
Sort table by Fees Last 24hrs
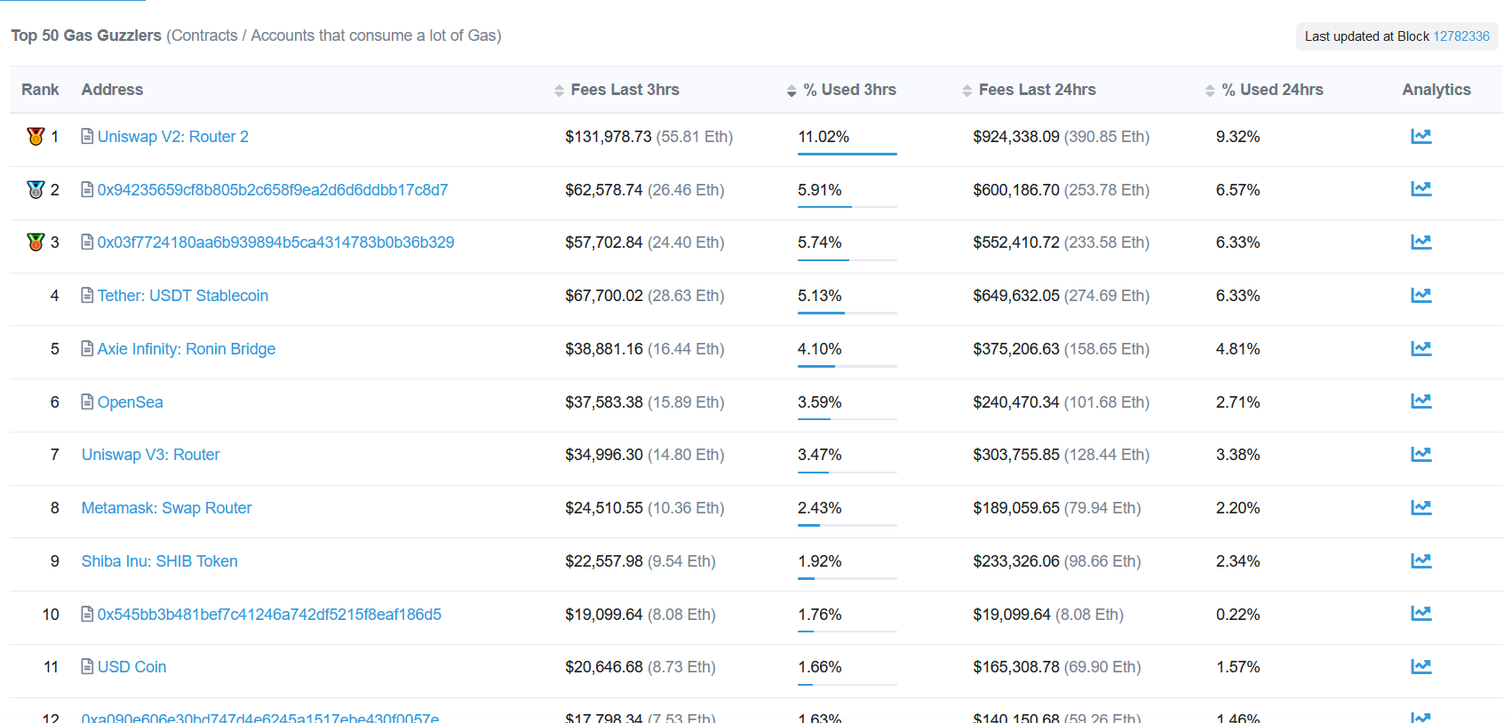click(1036, 90)
